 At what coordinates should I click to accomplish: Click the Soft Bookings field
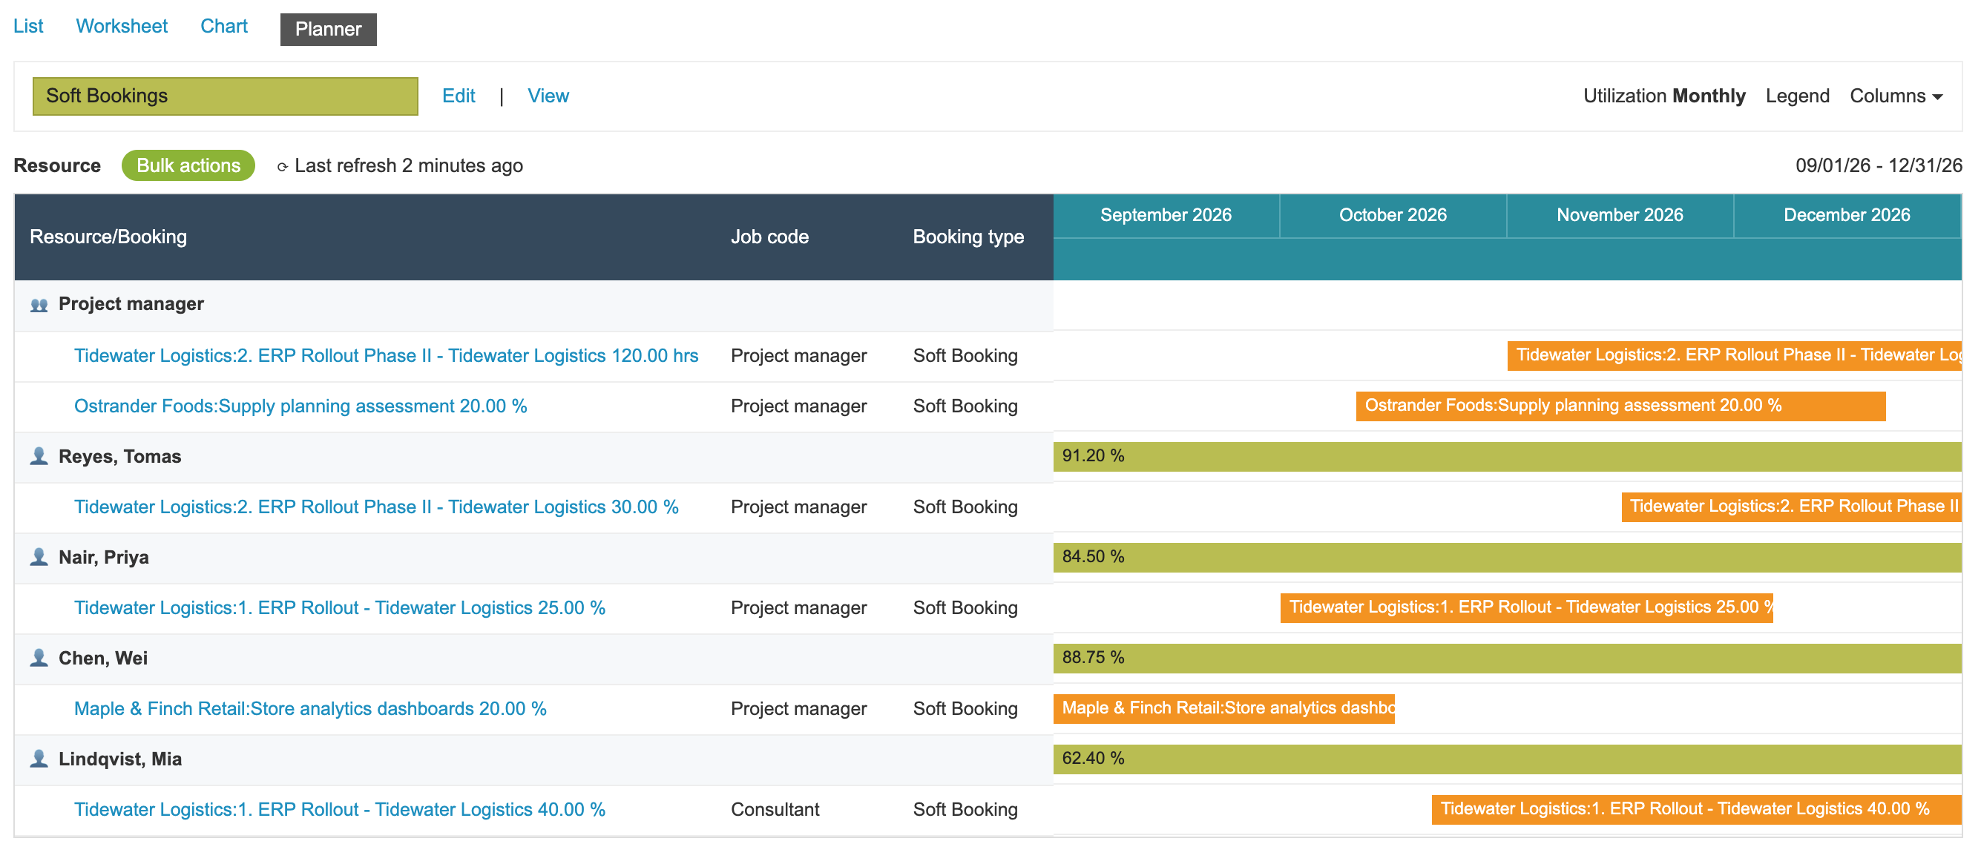tap(226, 96)
